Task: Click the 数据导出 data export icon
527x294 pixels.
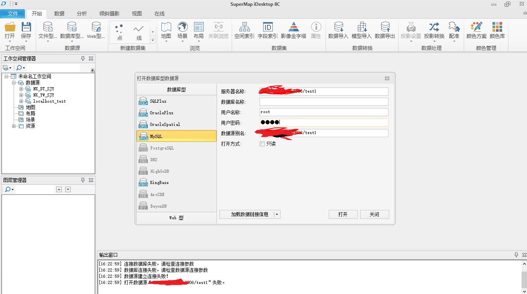Action: 385,27
